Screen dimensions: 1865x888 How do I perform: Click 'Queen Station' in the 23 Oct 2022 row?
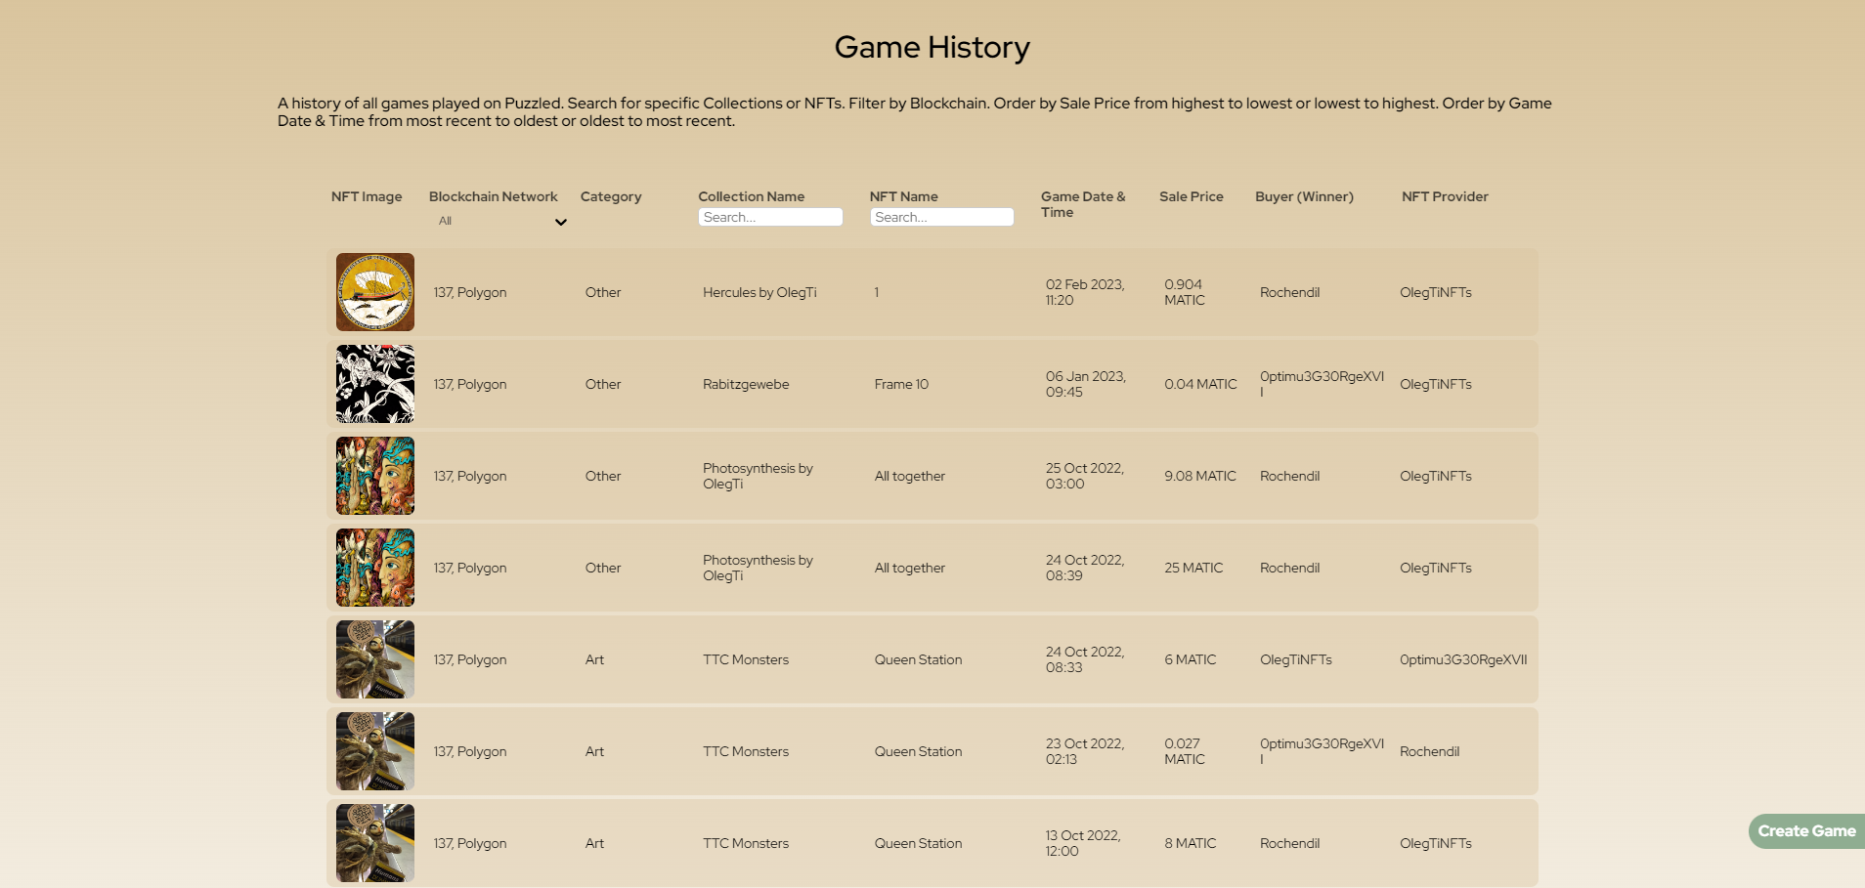[x=918, y=751]
